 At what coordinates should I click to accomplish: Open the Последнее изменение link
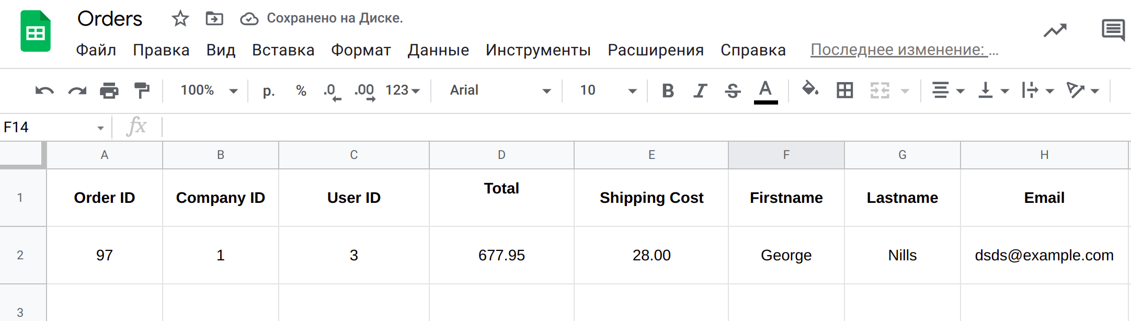pos(904,50)
